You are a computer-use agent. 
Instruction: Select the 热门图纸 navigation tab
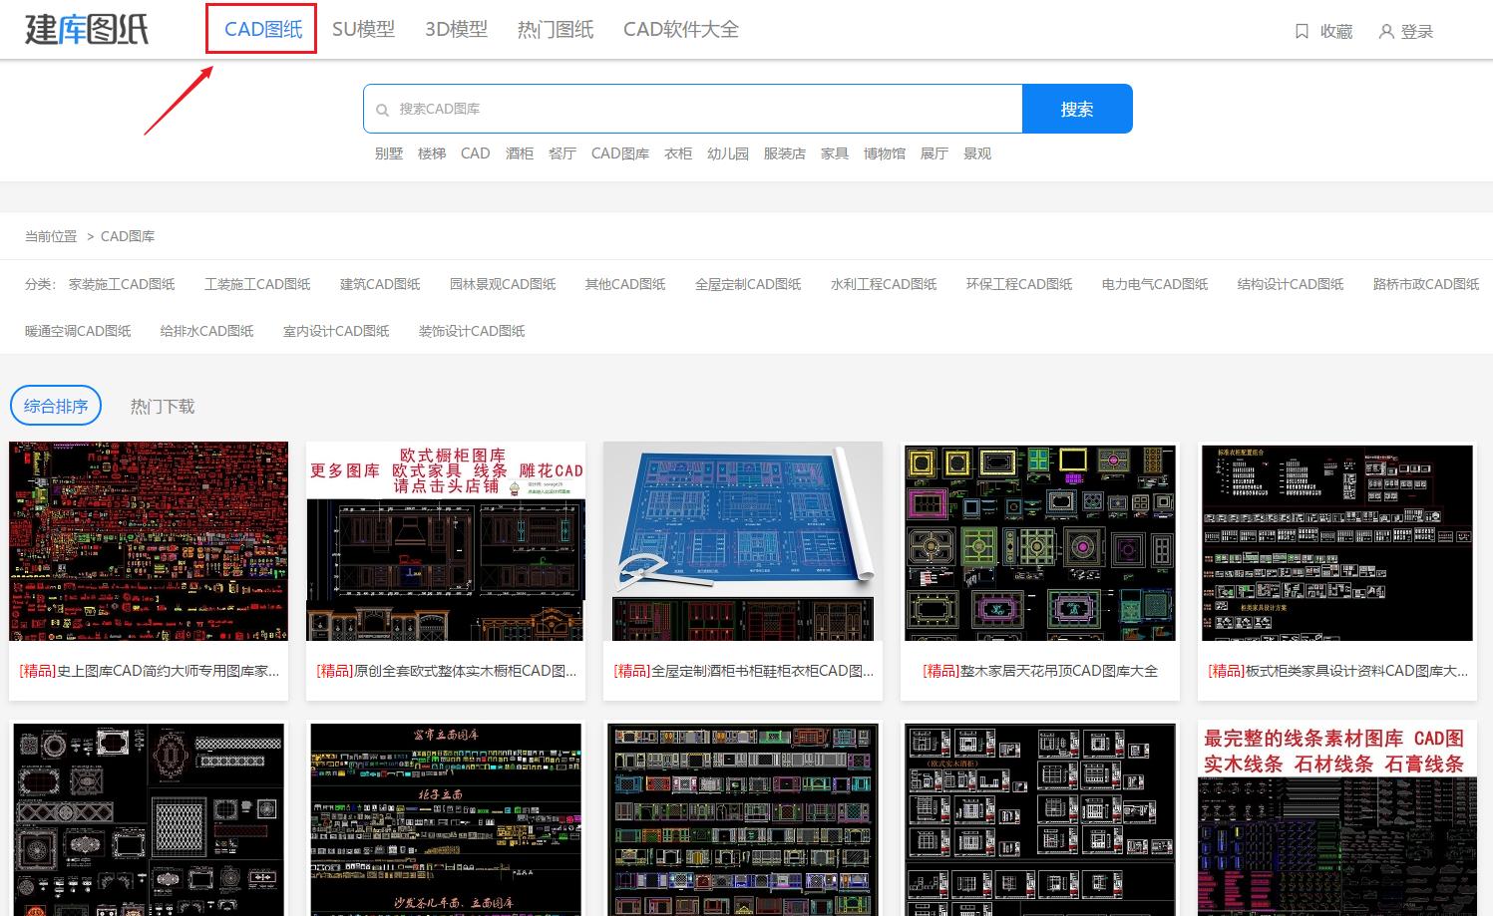point(555,29)
